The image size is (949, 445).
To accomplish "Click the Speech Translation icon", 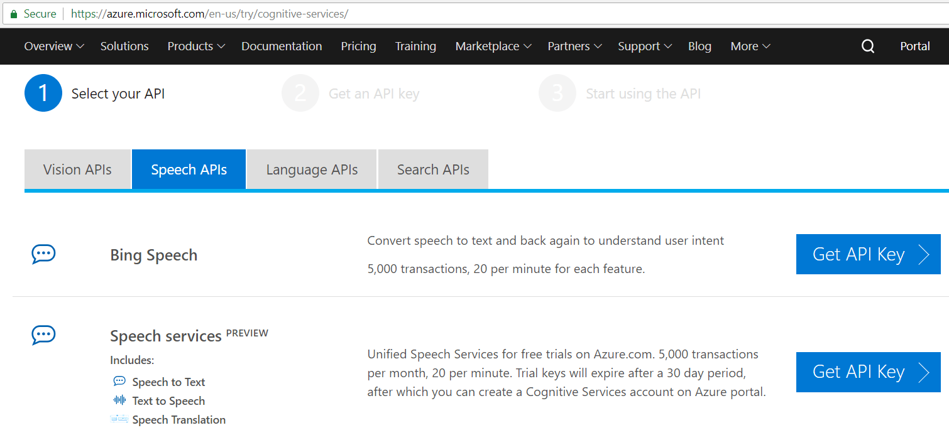I will coord(119,419).
